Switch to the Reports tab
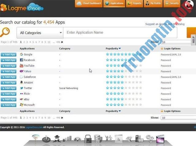Viewport: 196px width, 146px height. tap(134, 4)
